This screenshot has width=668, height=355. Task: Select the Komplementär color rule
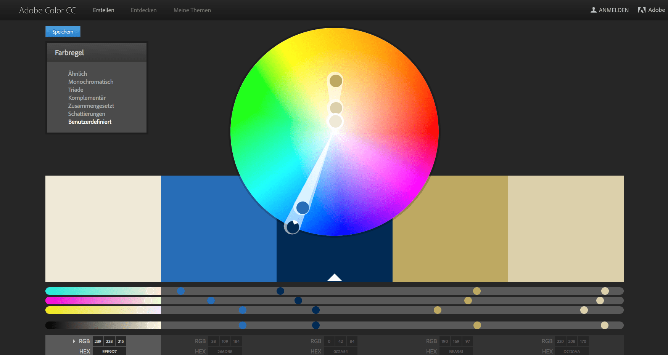point(87,98)
